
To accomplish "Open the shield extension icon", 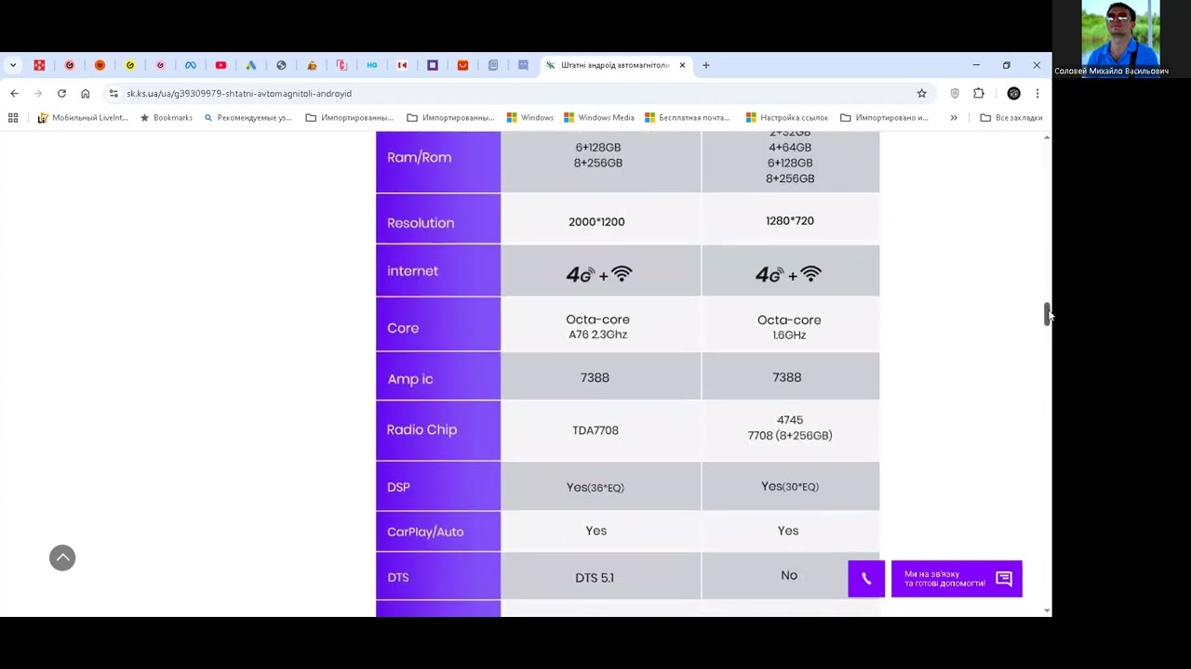I will [955, 93].
